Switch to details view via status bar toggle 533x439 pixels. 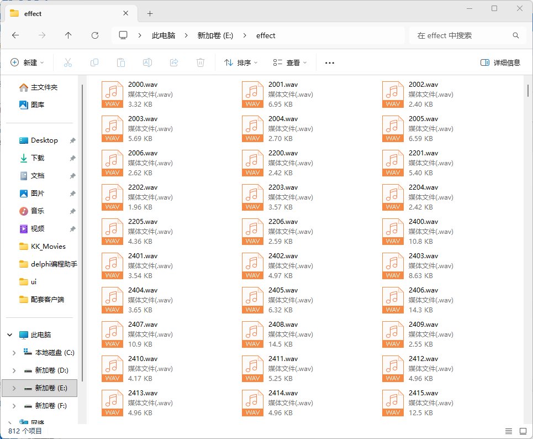coord(509,431)
